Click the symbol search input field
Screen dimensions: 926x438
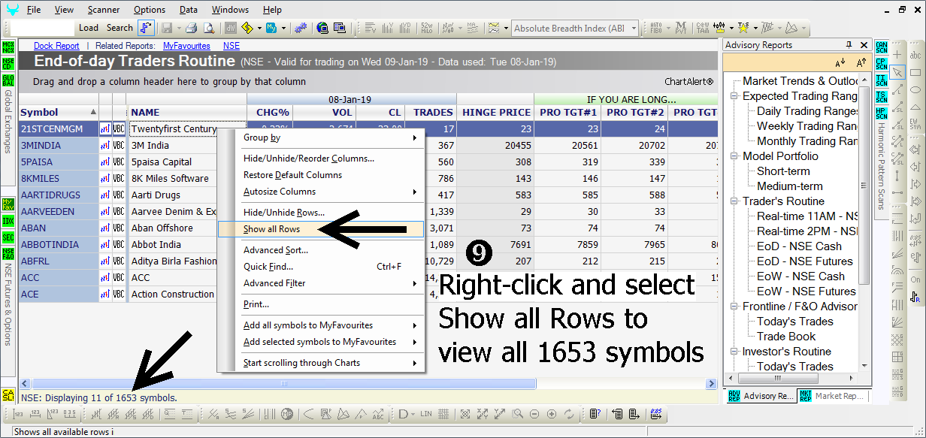[43, 28]
